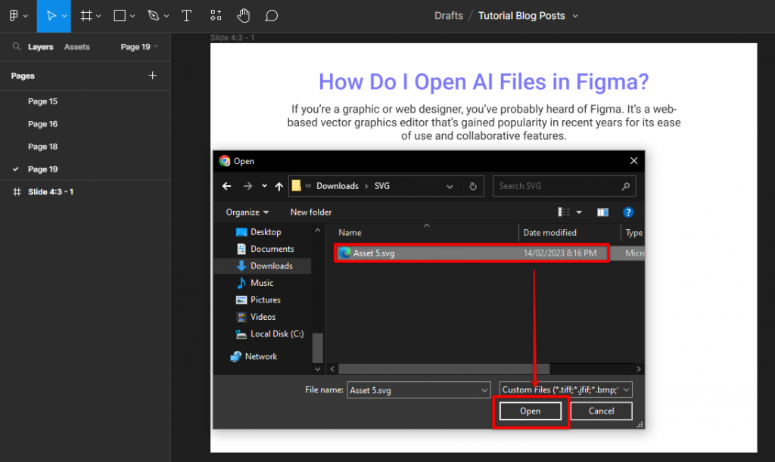Click the Search SVG field
The height and width of the screenshot is (462, 775).
point(556,186)
